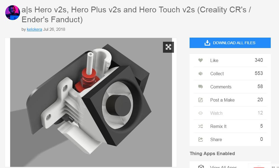Image resolution: width=279 pixels, height=168 pixels.
Task: Click the Remix It shuffle icon
Action: [201, 126]
